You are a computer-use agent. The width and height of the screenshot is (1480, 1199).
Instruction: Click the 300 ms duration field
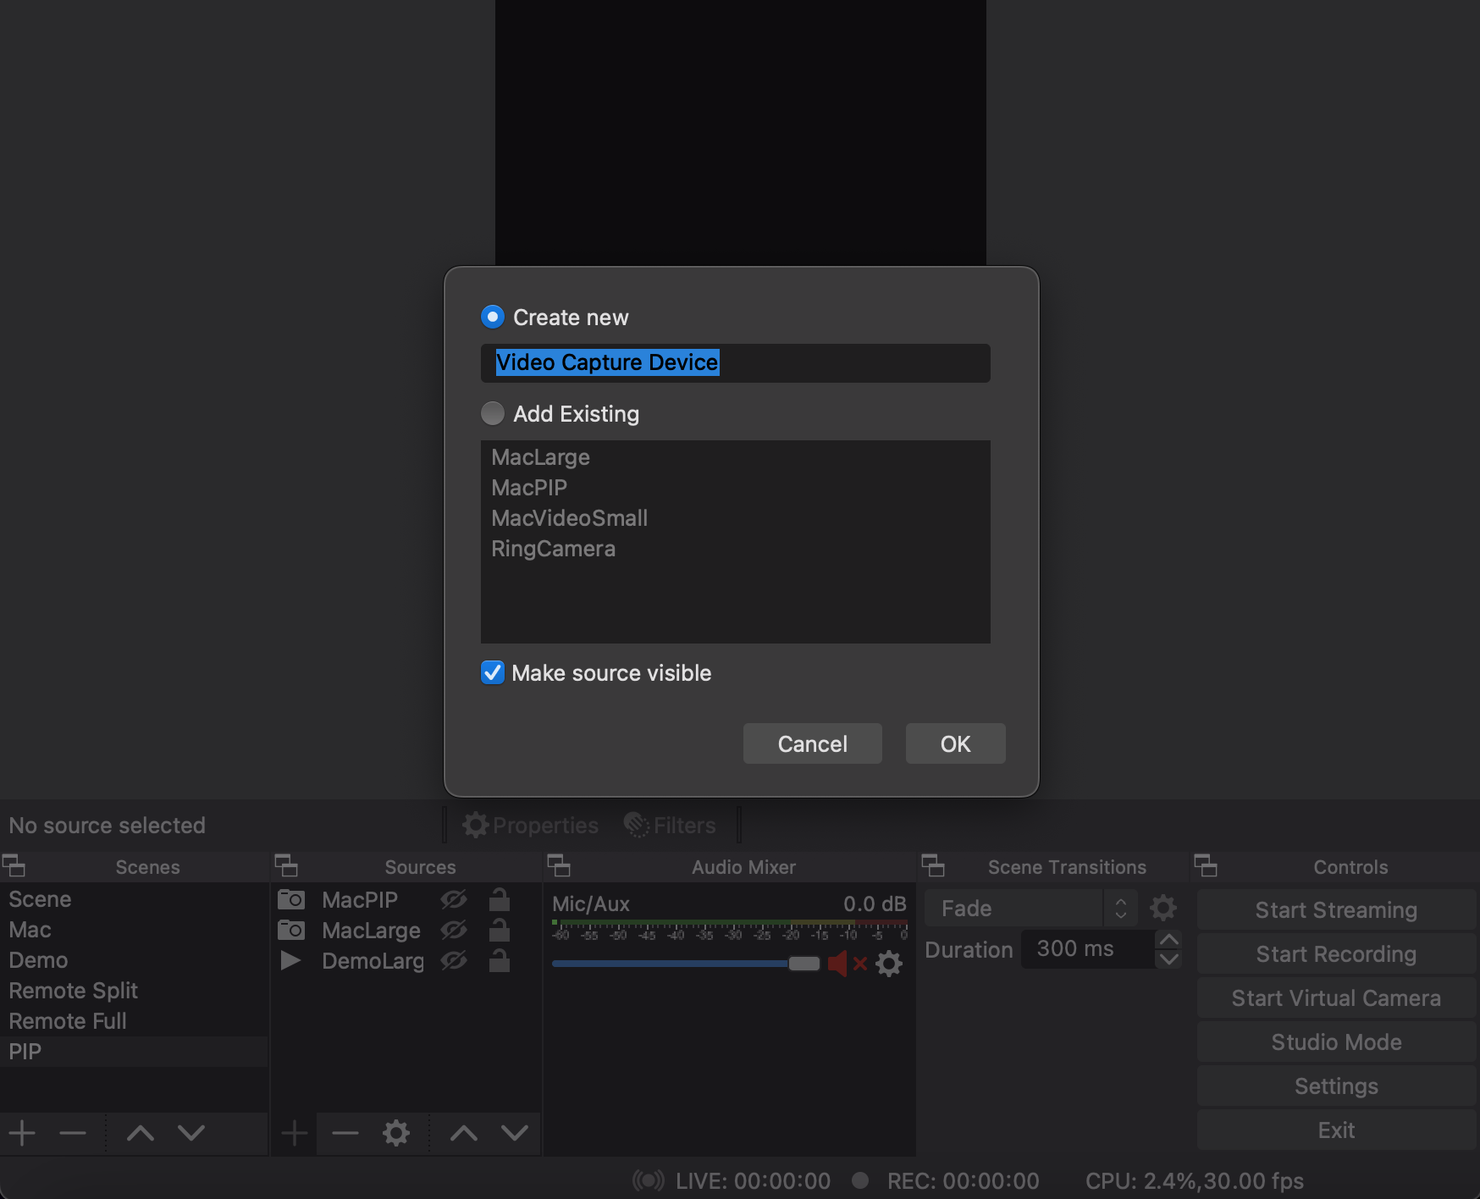click(1087, 949)
